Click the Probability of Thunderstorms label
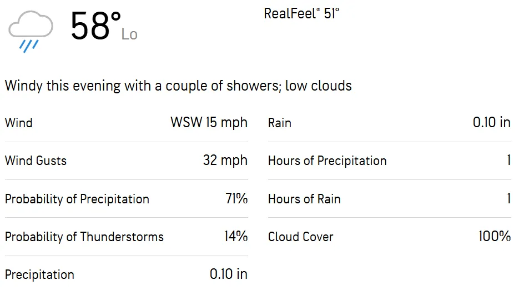 point(84,237)
